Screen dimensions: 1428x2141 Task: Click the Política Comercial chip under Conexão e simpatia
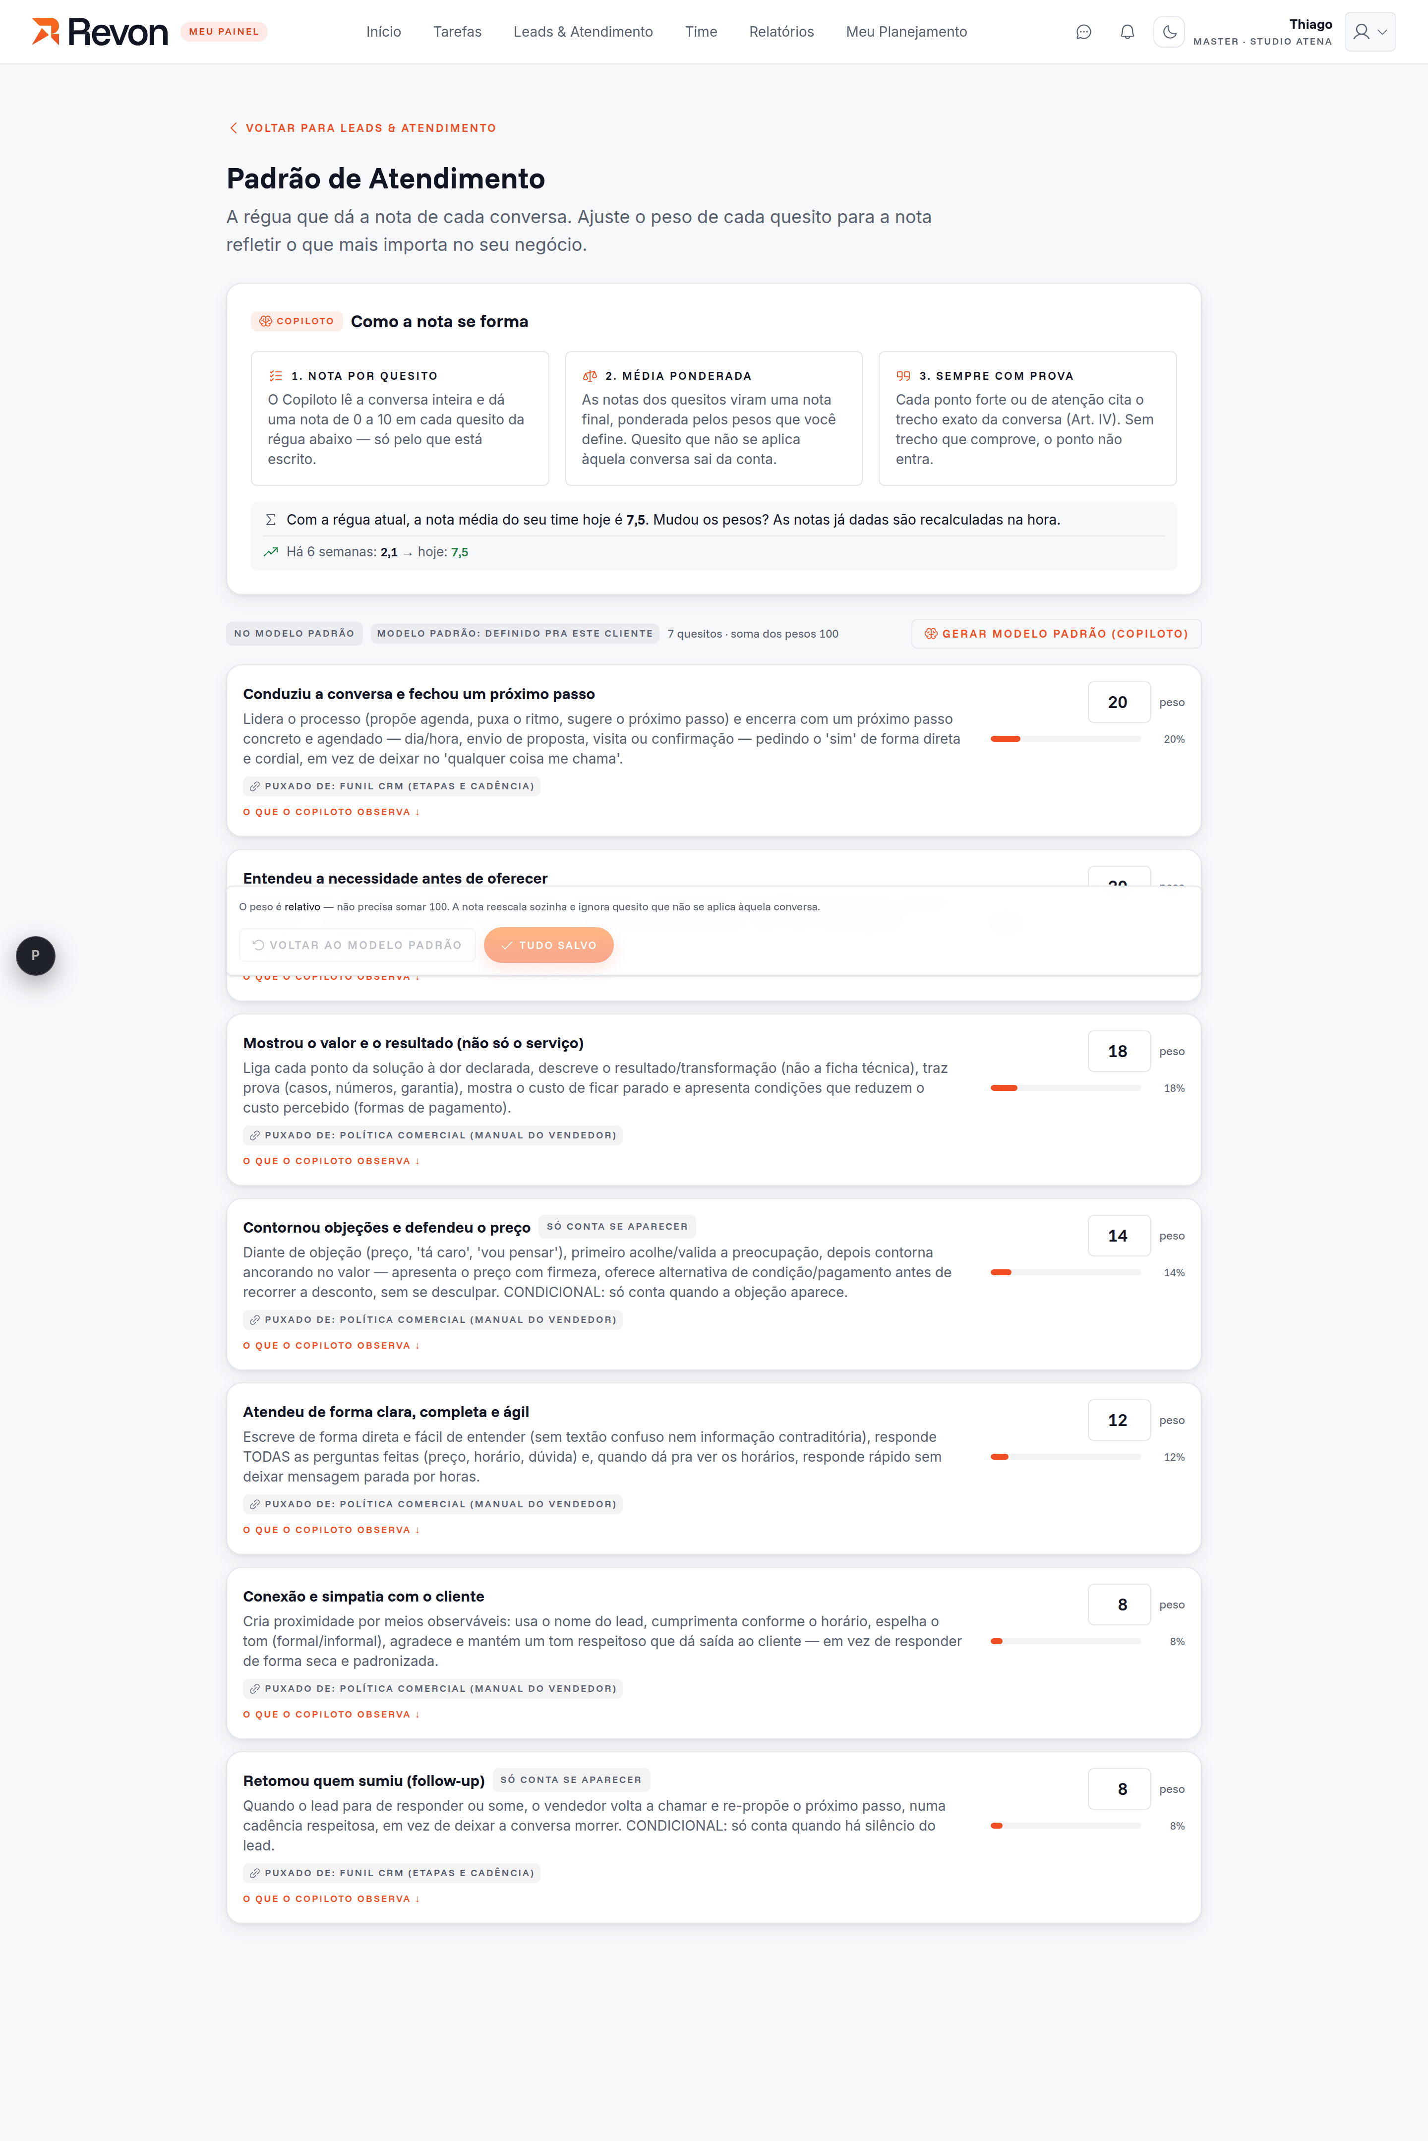tap(432, 1688)
